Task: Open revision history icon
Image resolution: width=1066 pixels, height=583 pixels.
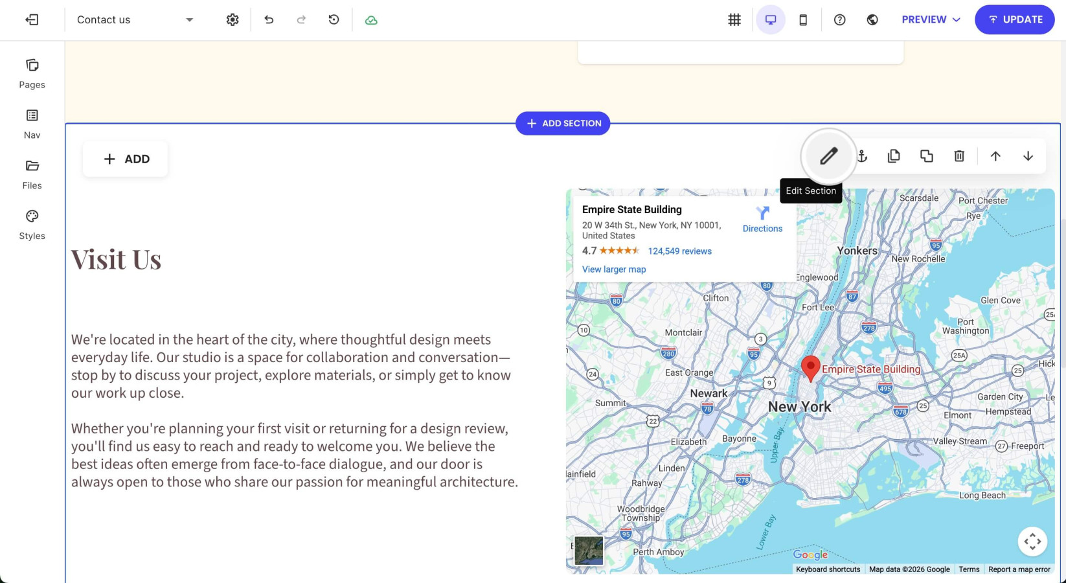Action: (x=334, y=19)
